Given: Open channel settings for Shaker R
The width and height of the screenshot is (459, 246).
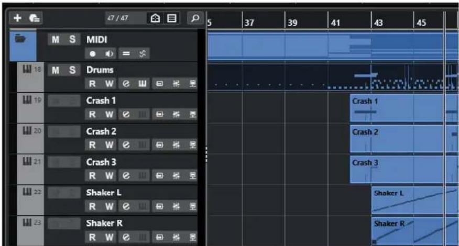Looking at the screenshot, I should [126, 237].
